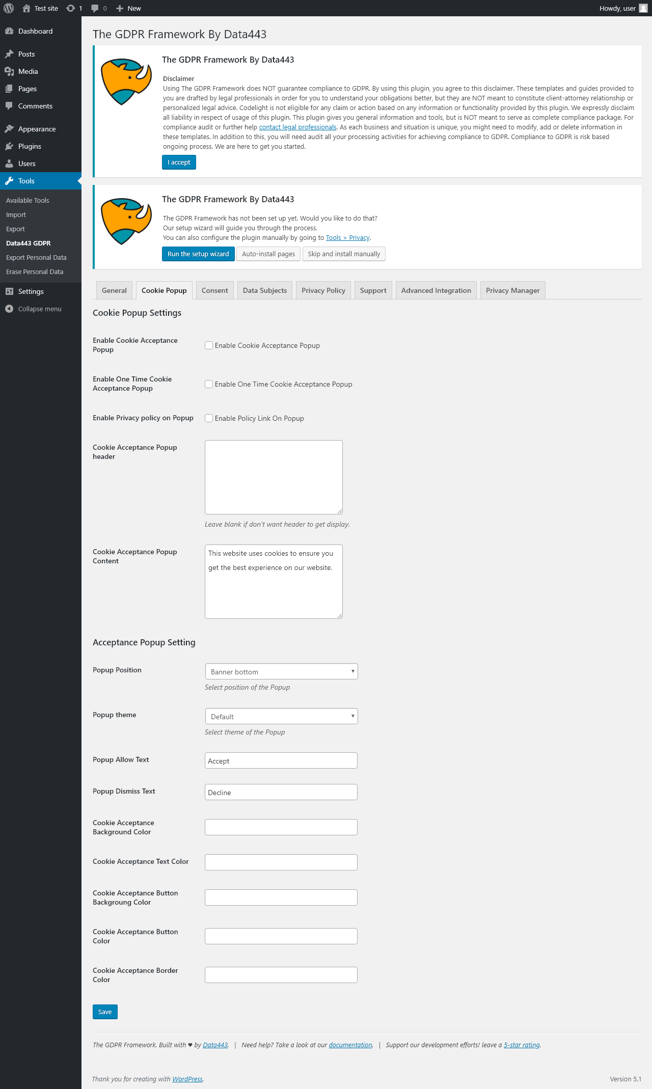The width and height of the screenshot is (652, 1089).
Task: Click Howdy, user account menu
Action: (x=623, y=8)
